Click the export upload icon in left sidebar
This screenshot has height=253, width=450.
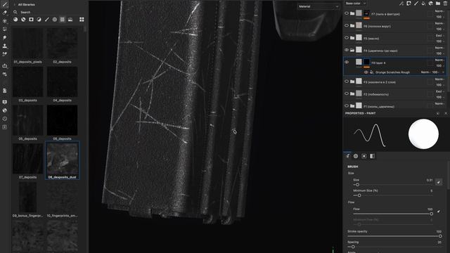tap(5, 65)
